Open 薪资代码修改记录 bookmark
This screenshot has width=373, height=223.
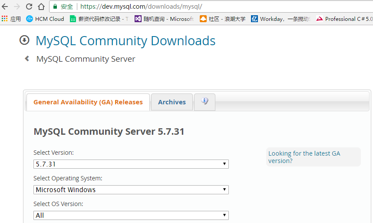[x=99, y=19]
